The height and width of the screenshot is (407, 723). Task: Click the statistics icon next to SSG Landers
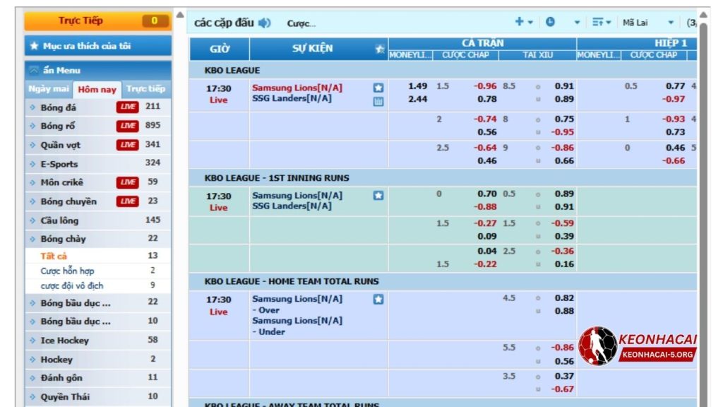coord(378,101)
